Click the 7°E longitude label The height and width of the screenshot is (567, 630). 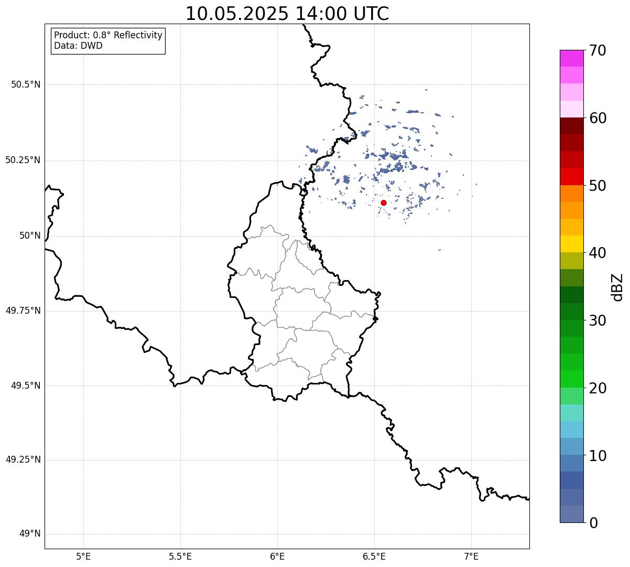[x=471, y=556]
